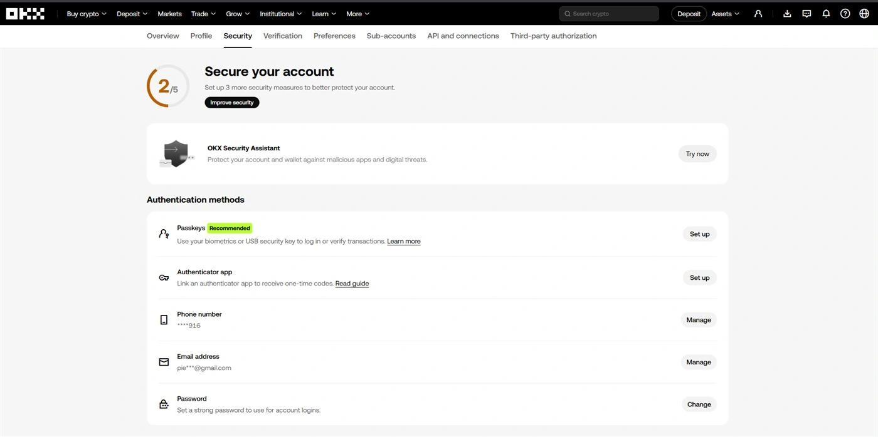Switch to the Profile tab
This screenshot has width=878, height=437.
(201, 36)
